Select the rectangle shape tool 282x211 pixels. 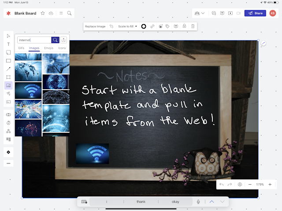[8, 61]
